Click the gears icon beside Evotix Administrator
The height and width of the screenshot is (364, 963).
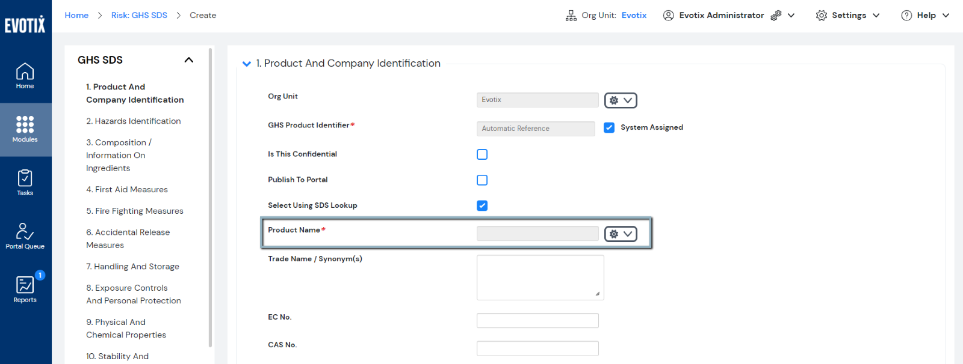click(x=776, y=16)
